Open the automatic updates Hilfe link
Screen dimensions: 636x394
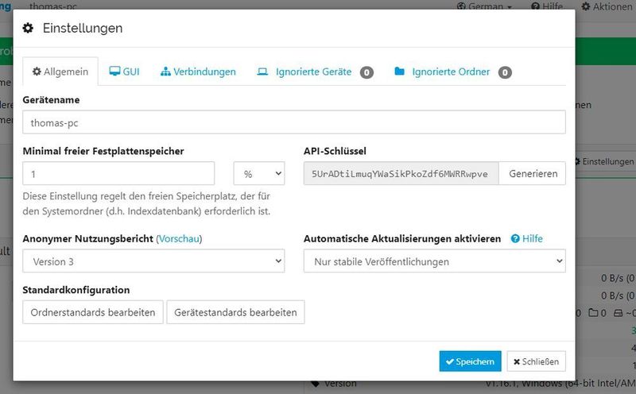[526, 239]
